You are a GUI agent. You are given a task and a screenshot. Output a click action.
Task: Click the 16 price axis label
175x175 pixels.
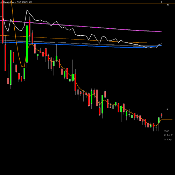click(168, 5)
